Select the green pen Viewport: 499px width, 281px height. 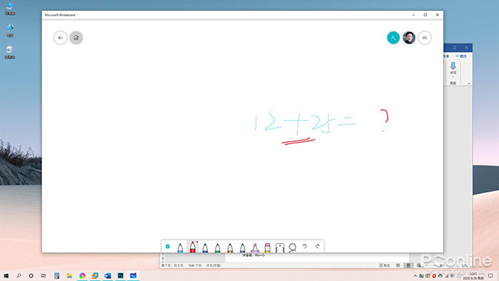217,247
